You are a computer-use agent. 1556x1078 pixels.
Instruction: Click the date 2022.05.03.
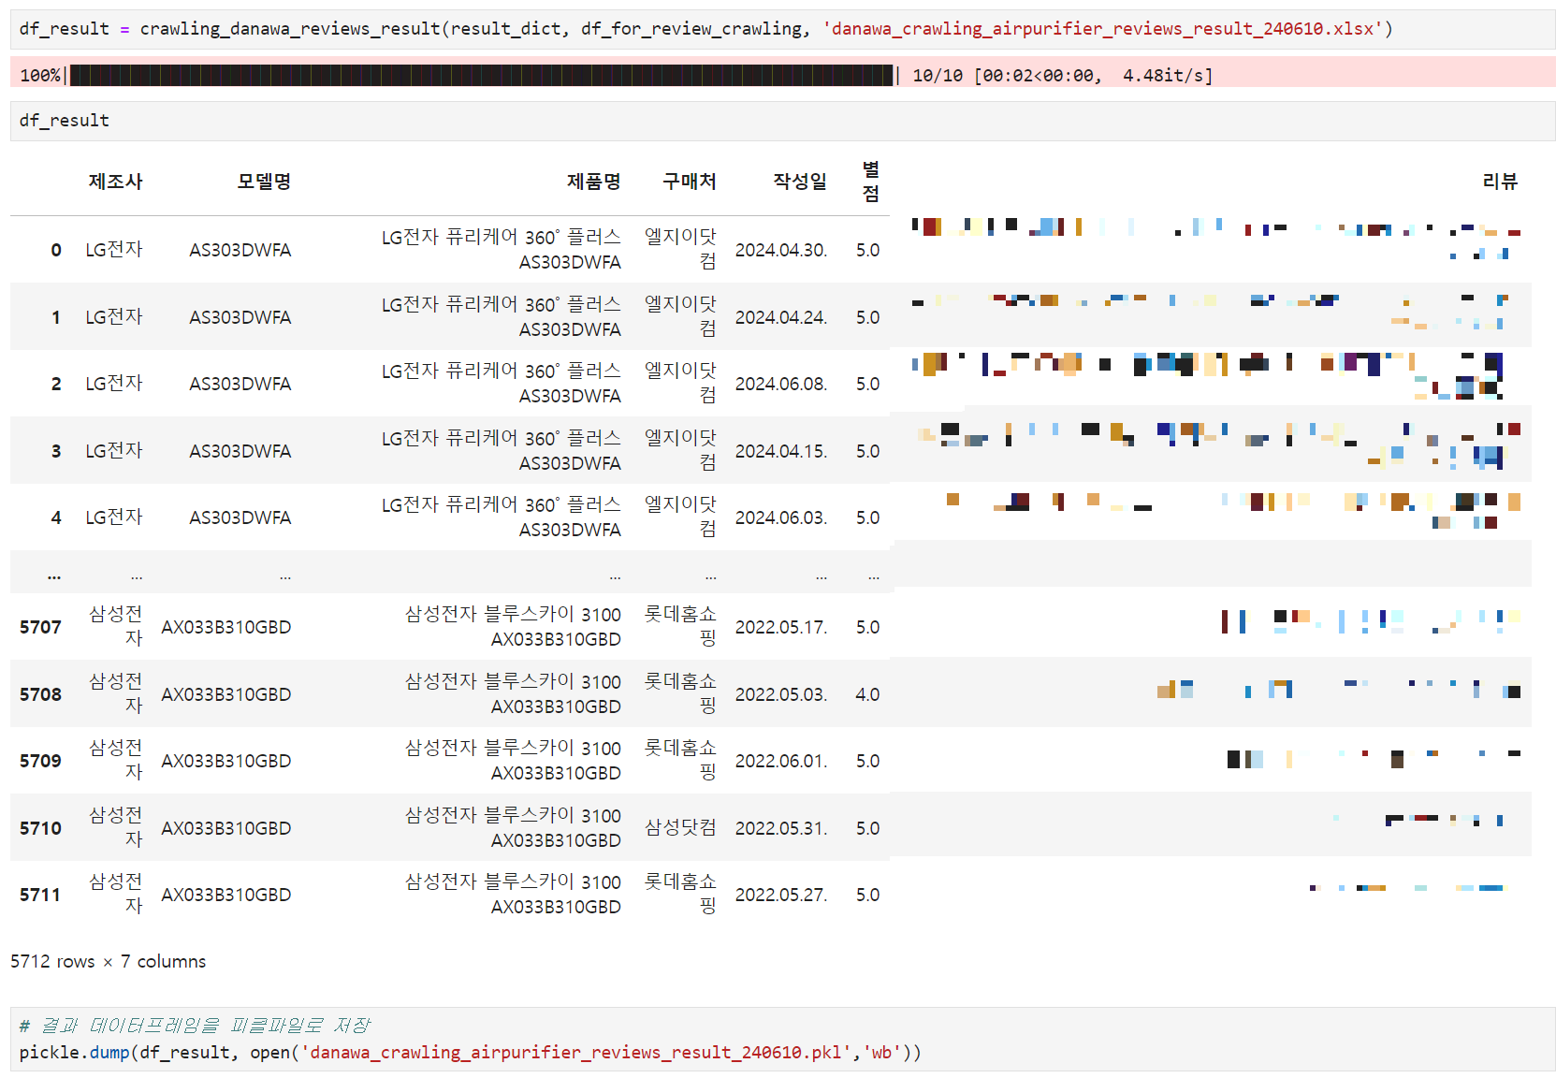[x=781, y=694]
